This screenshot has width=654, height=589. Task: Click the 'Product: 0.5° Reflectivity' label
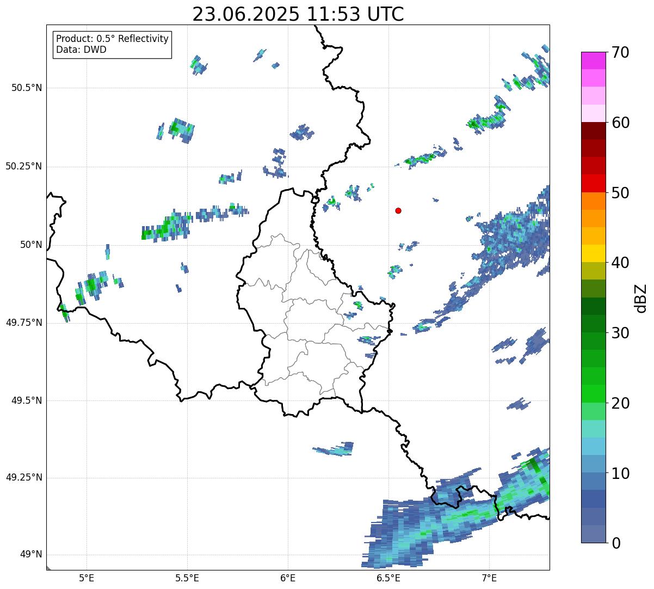pyautogui.click(x=113, y=39)
